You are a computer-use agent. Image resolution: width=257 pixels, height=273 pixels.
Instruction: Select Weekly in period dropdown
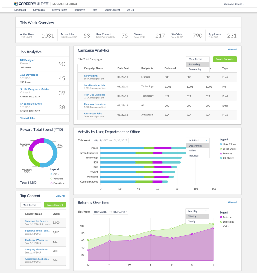coord(197,216)
